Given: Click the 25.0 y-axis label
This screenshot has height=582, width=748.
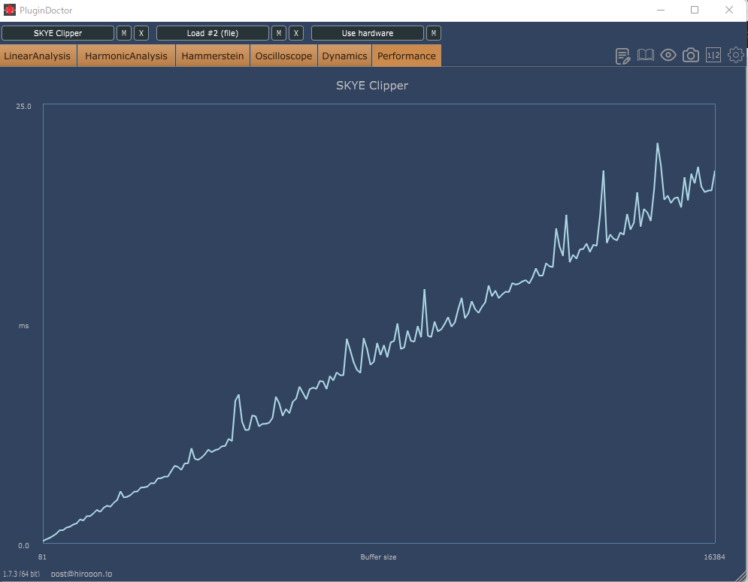Looking at the screenshot, I should [23, 107].
